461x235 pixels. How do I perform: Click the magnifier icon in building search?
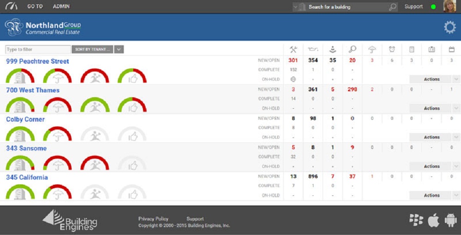point(392,7)
